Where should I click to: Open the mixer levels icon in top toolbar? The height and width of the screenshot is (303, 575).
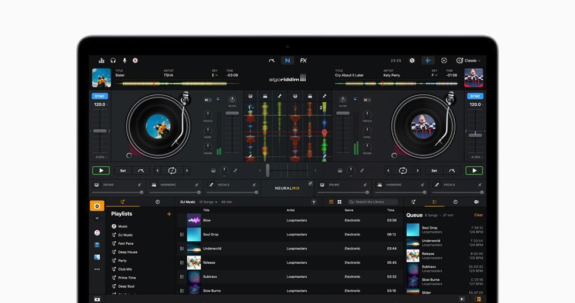pos(102,60)
